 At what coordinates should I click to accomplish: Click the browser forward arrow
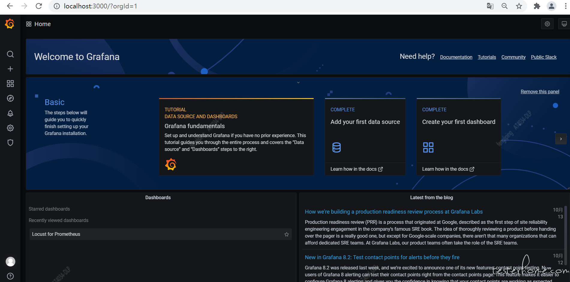[24, 6]
